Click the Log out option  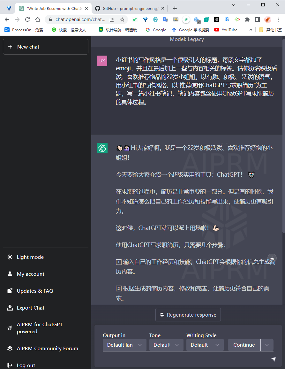tap(26, 365)
